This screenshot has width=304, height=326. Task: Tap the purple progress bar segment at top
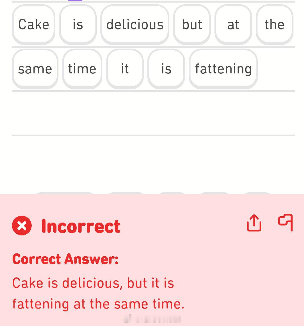tap(75, 0)
